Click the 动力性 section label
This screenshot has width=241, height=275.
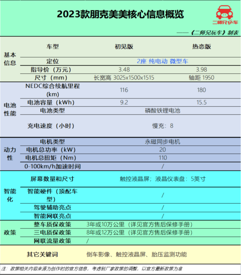point(10,154)
